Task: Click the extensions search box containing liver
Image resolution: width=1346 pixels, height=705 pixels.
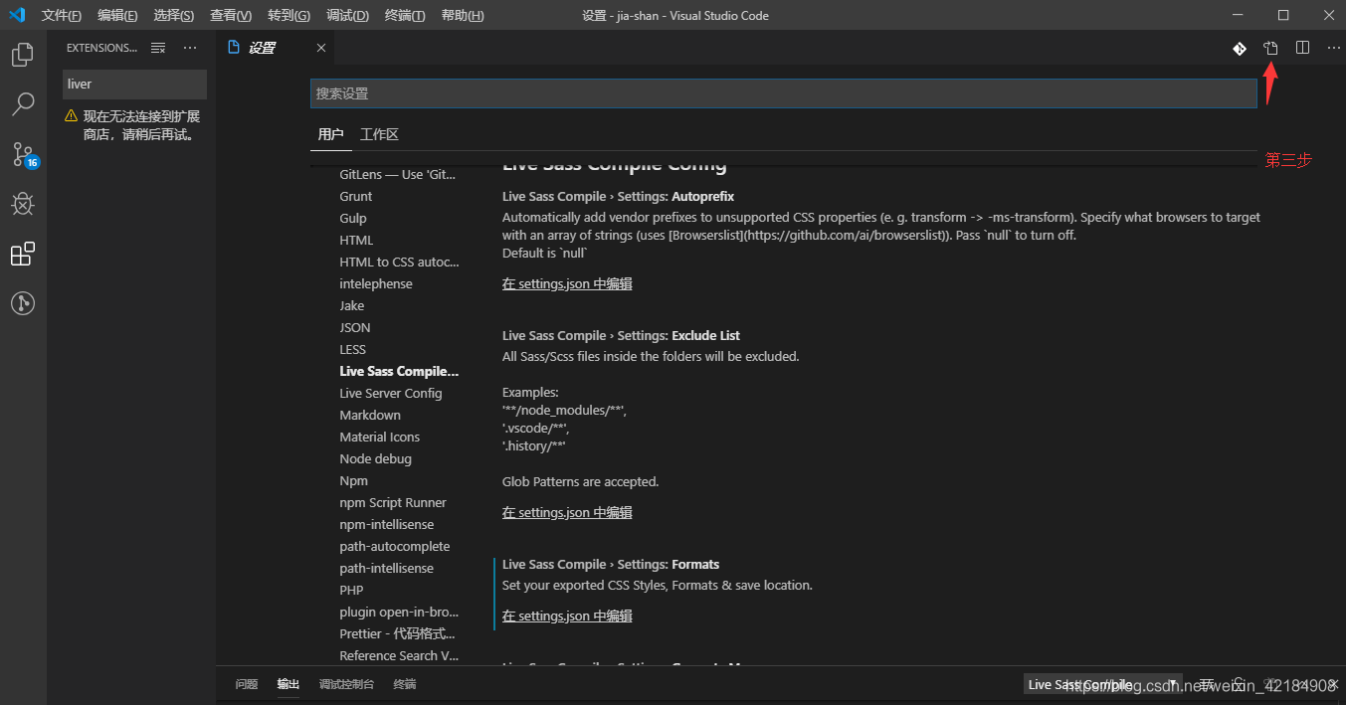Action: coord(134,85)
